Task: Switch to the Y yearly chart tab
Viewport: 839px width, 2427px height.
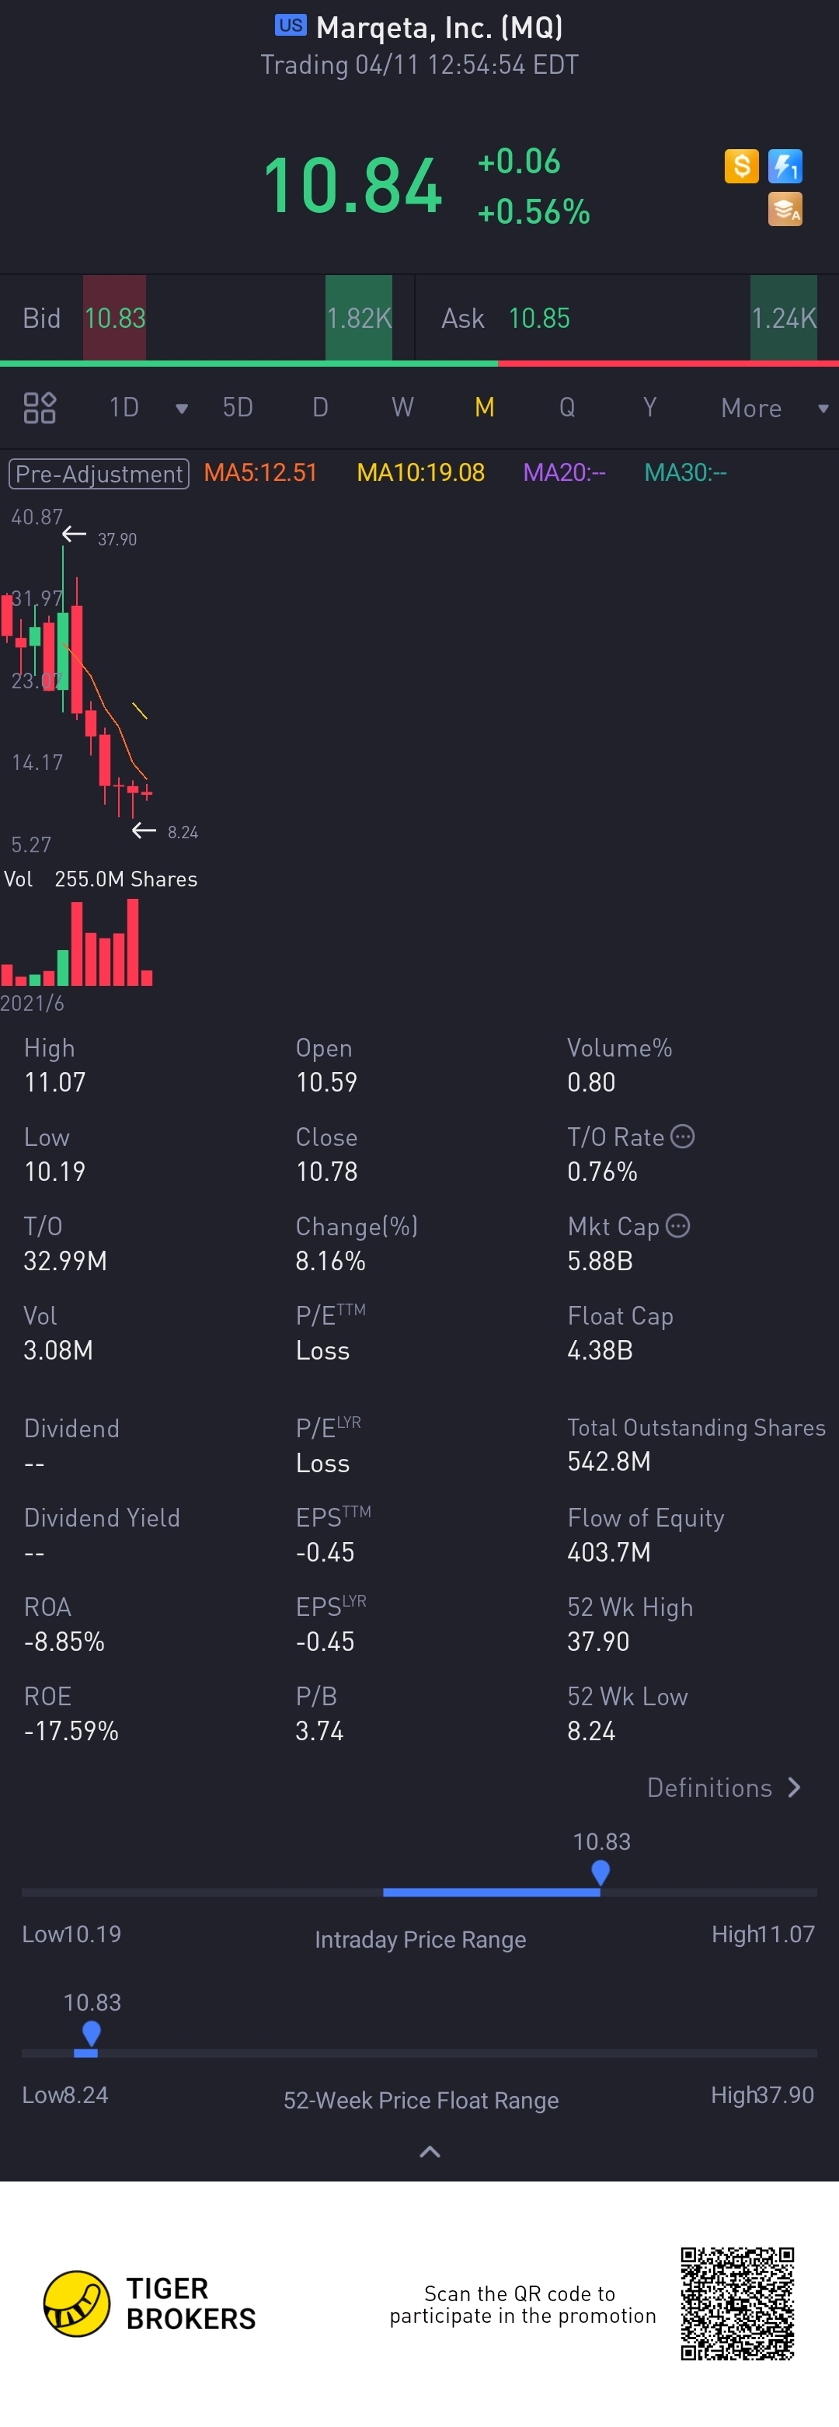Action: [649, 407]
